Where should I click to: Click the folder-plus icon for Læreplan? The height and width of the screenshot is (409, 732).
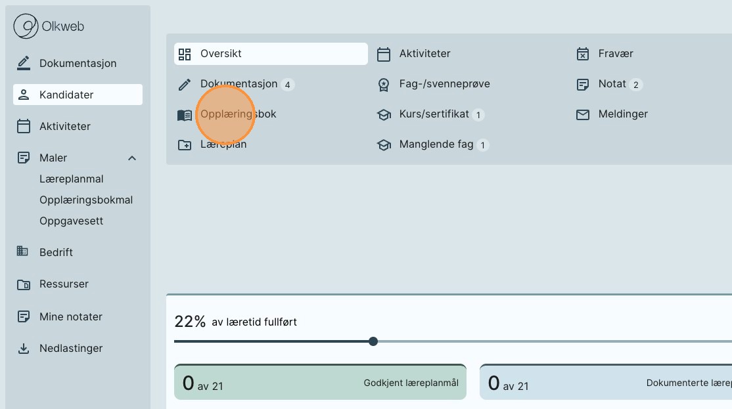(185, 145)
